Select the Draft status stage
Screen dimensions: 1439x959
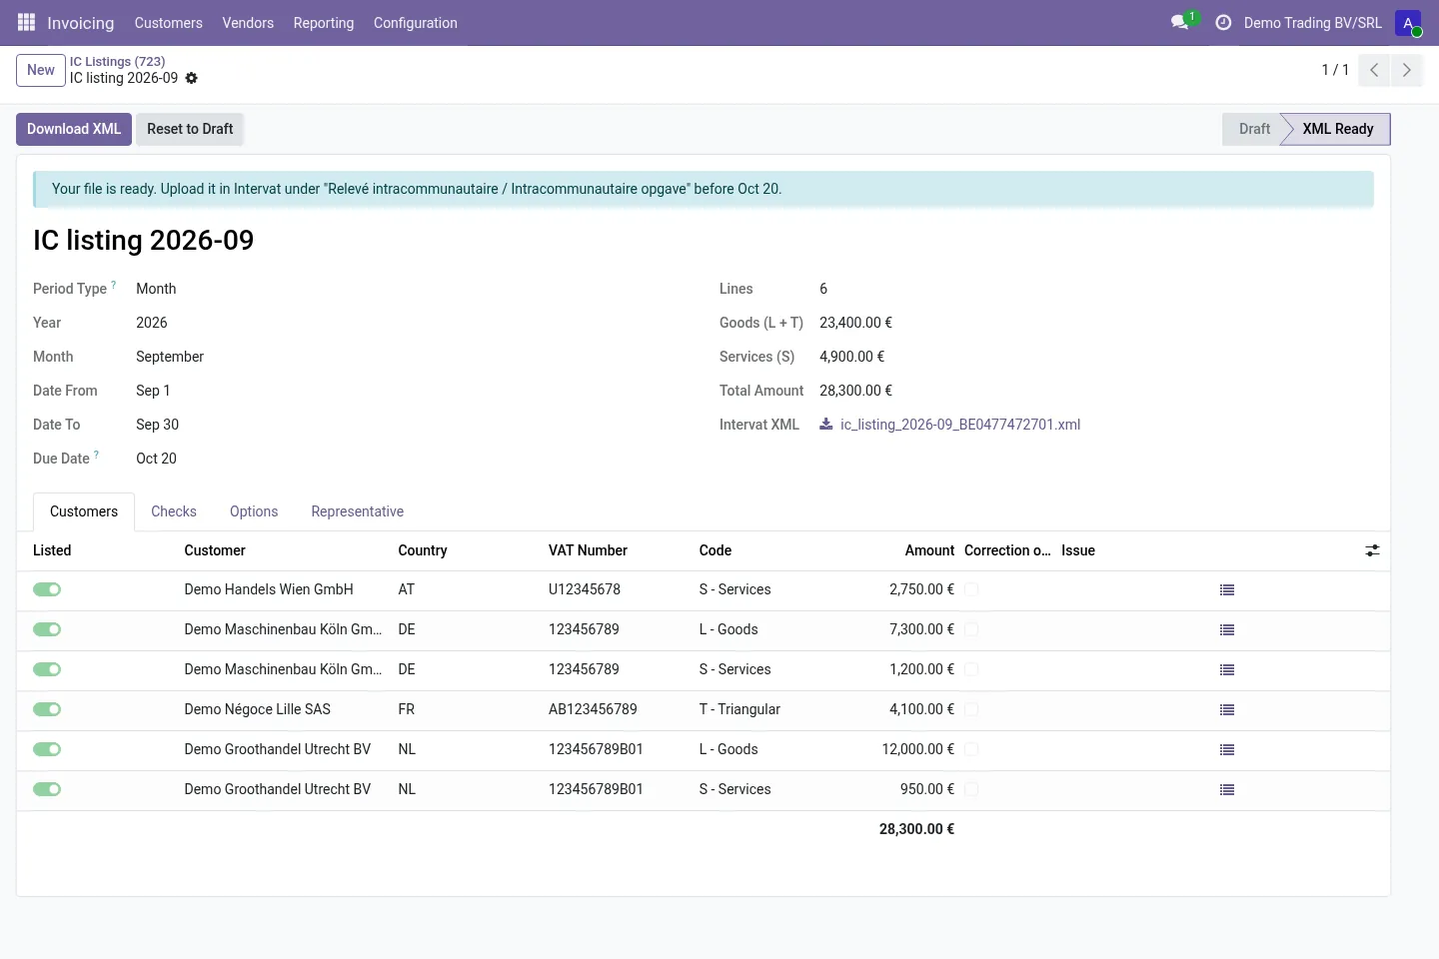tap(1254, 129)
